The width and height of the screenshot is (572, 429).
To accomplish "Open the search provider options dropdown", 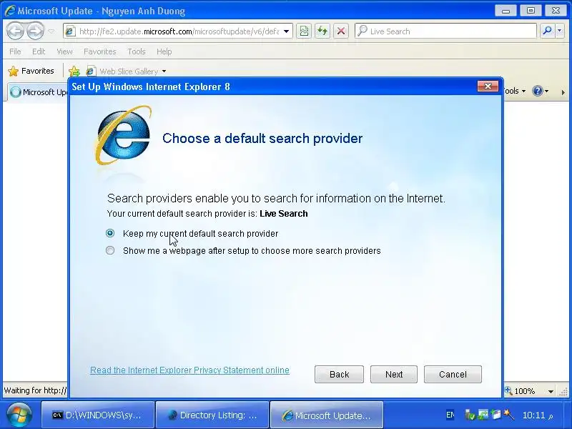I will (x=560, y=31).
